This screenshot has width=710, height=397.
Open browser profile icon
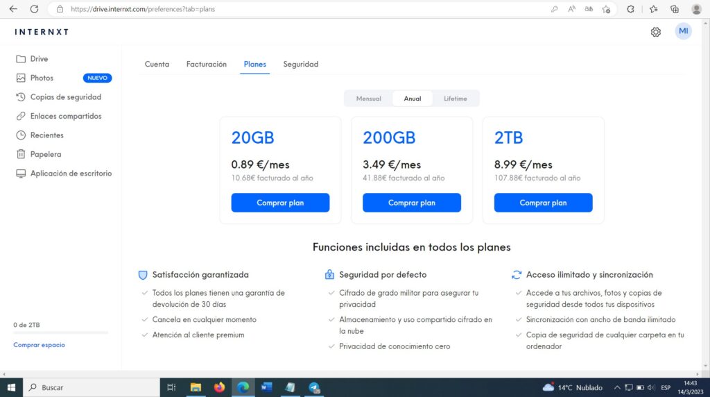(696, 8)
